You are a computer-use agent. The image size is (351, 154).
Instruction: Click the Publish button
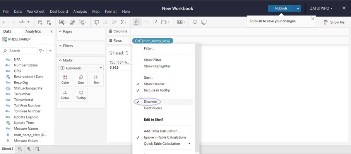281,8
